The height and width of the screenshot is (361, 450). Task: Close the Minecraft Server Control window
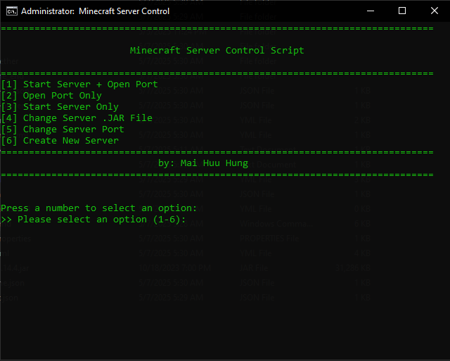tap(434, 11)
